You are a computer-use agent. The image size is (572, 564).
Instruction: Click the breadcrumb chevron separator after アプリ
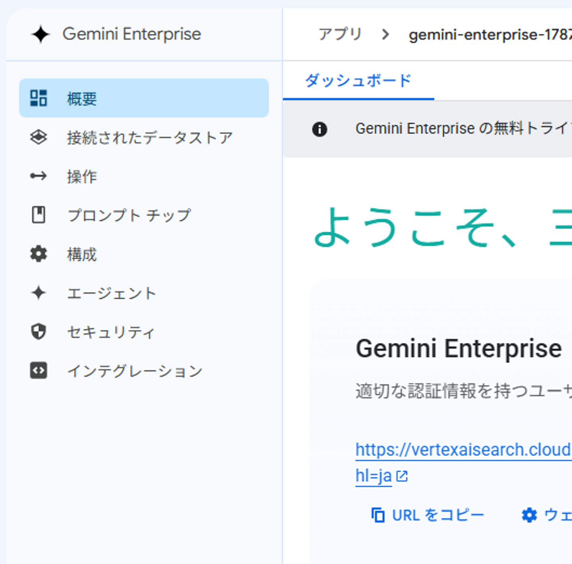click(x=385, y=35)
